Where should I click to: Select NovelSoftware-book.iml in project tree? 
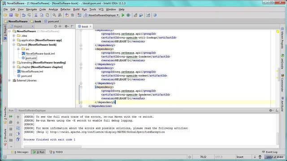coord(38,54)
